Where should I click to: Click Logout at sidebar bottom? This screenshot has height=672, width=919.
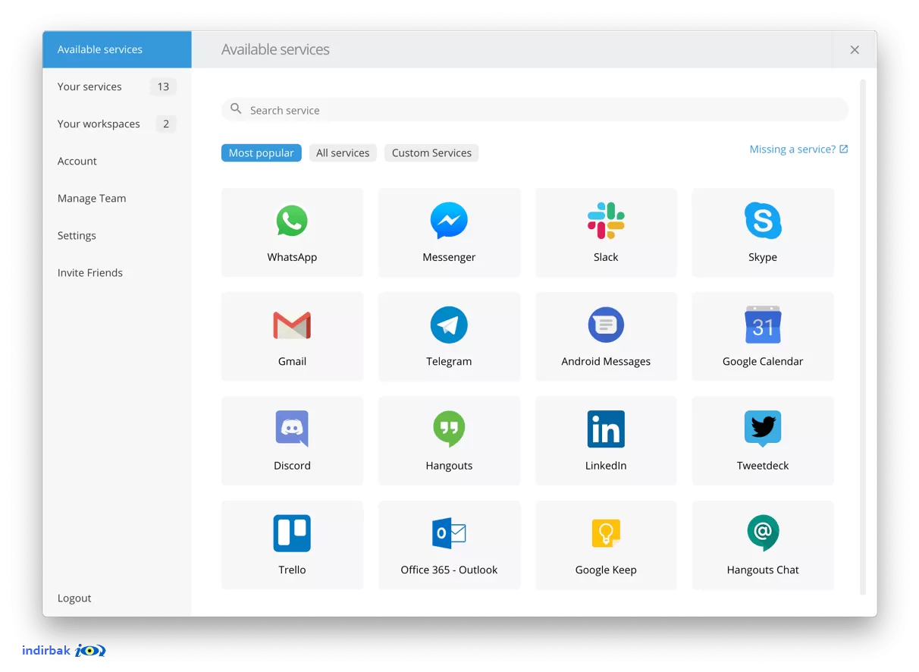74,598
